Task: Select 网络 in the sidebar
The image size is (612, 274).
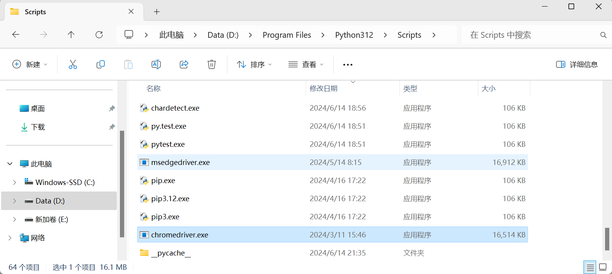Action: (x=38, y=238)
